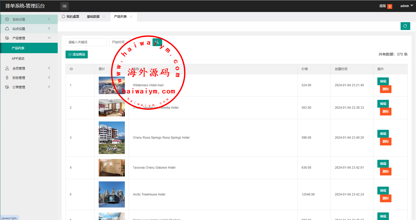Collapse the 产品管理 sidebar menu
The height and width of the screenshot is (220, 416).
(29, 38)
